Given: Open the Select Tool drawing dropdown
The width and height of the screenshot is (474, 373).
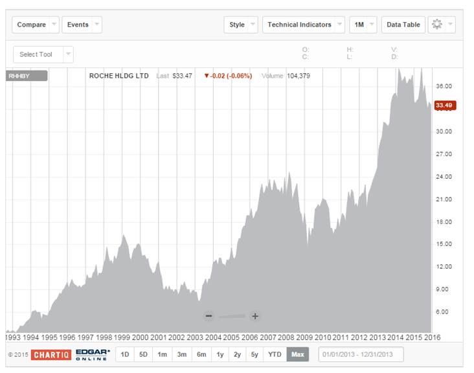Looking at the screenshot, I should pos(43,54).
